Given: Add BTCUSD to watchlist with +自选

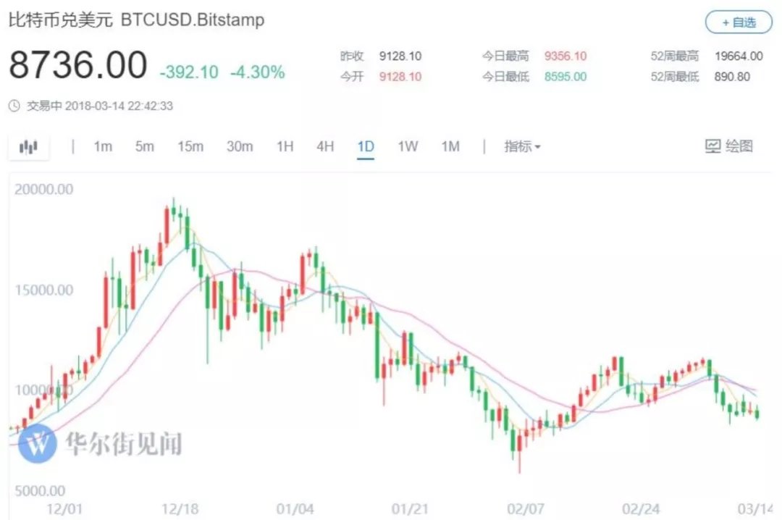Looking at the screenshot, I should pyautogui.click(x=739, y=22).
